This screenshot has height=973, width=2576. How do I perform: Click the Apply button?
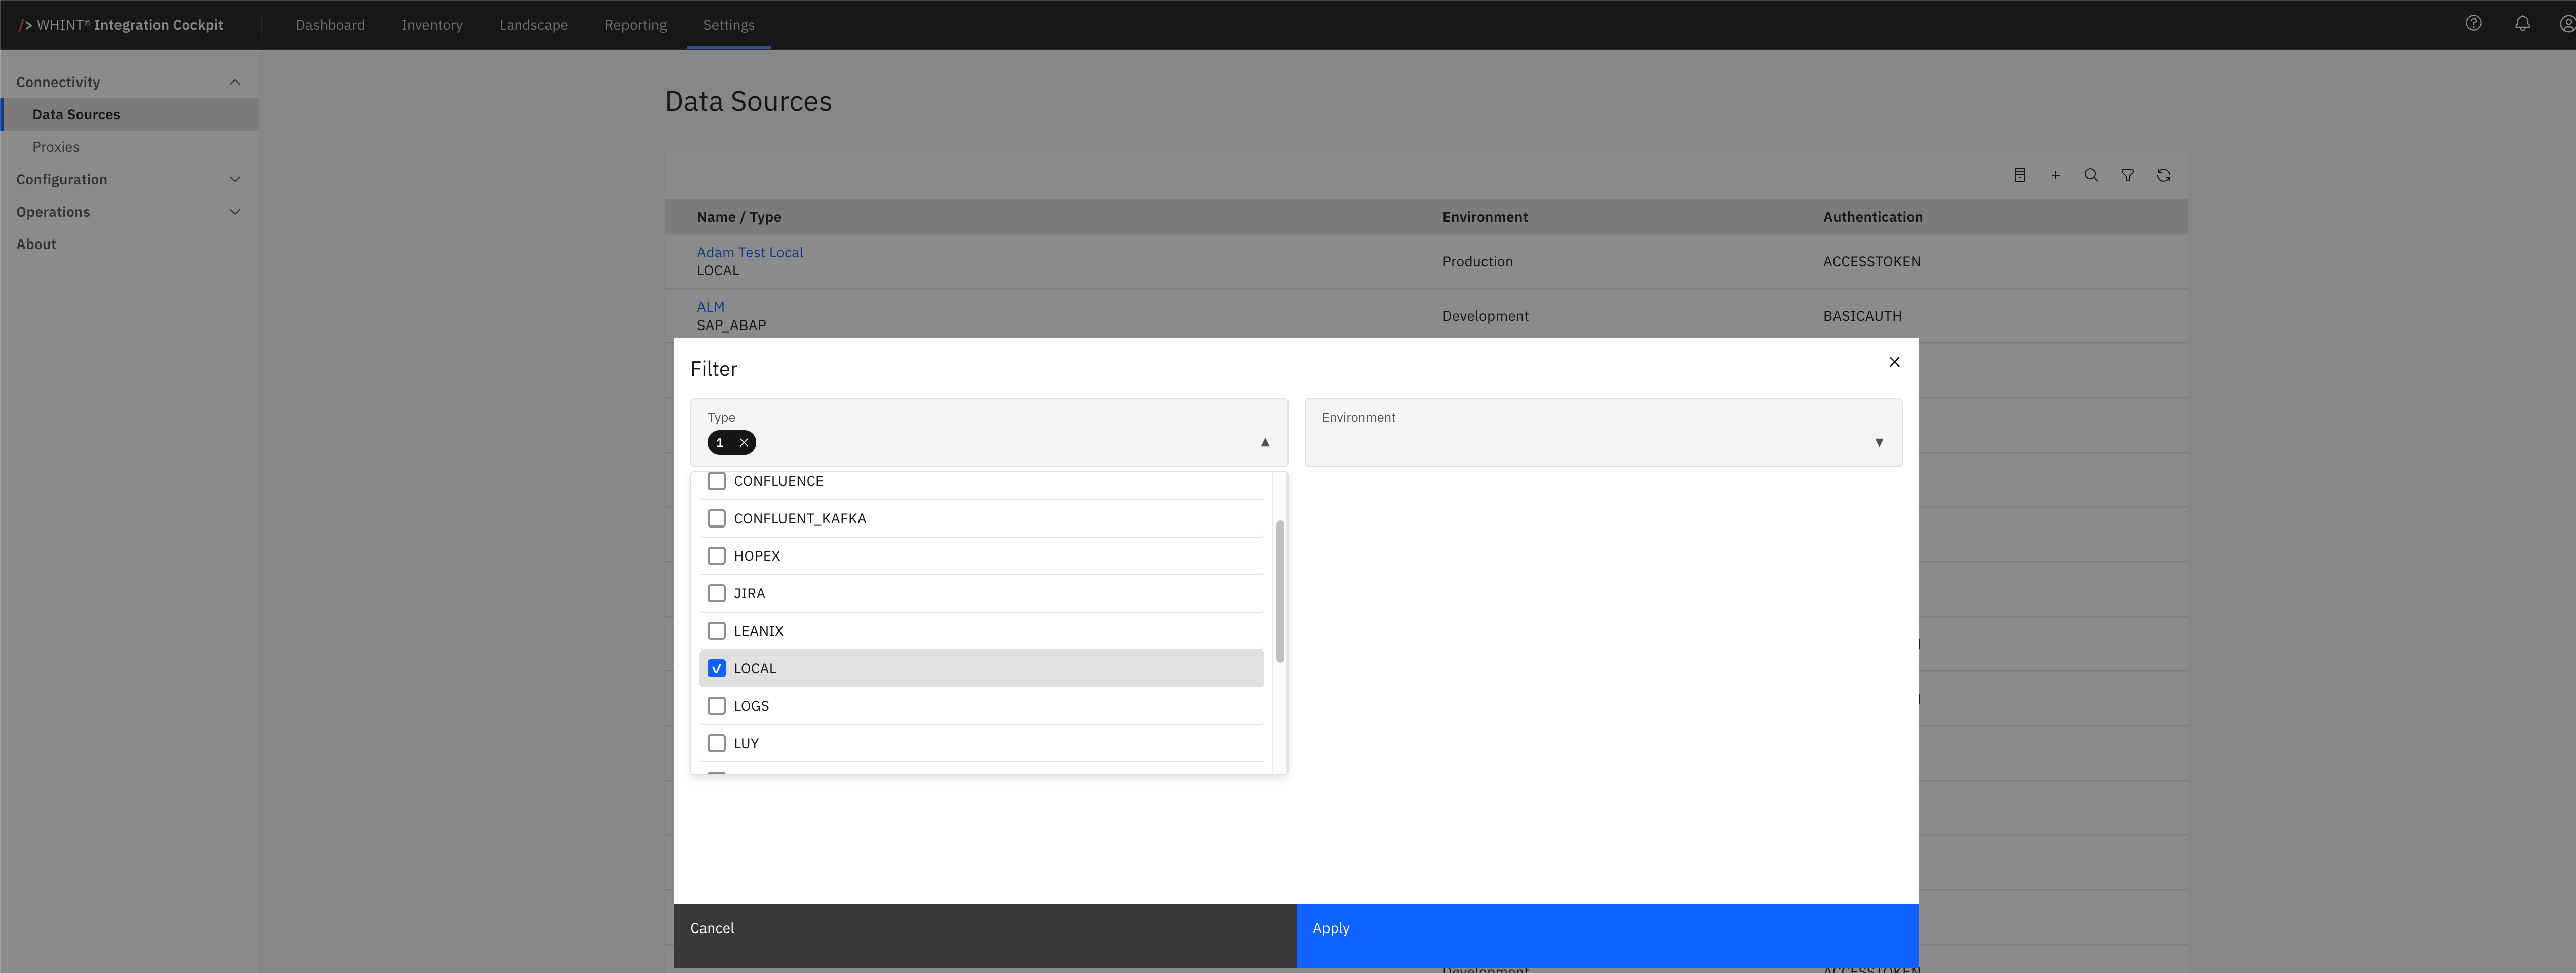(x=1606, y=929)
